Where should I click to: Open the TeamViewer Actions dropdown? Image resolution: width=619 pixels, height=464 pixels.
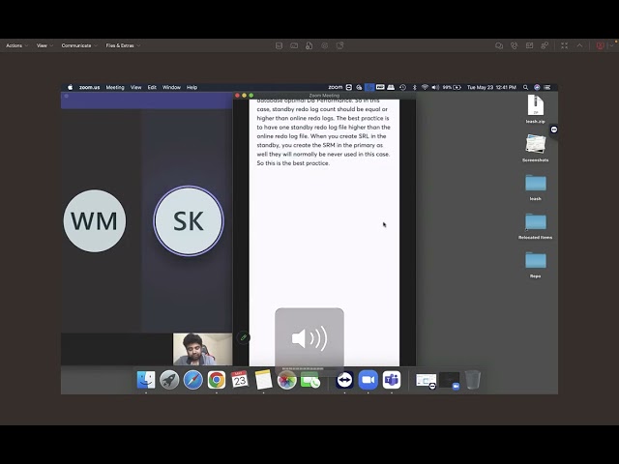(x=17, y=45)
